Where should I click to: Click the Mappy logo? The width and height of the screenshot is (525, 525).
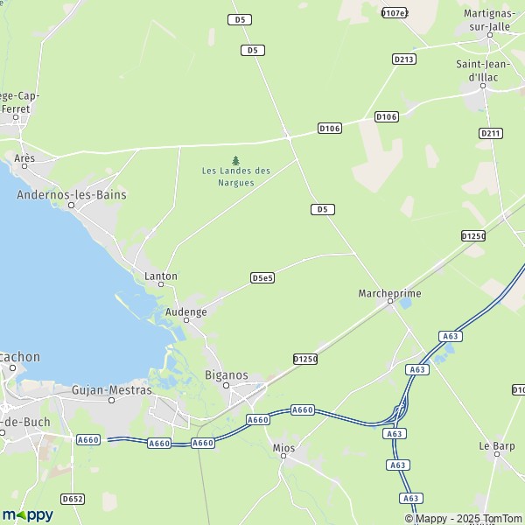[x=28, y=515]
